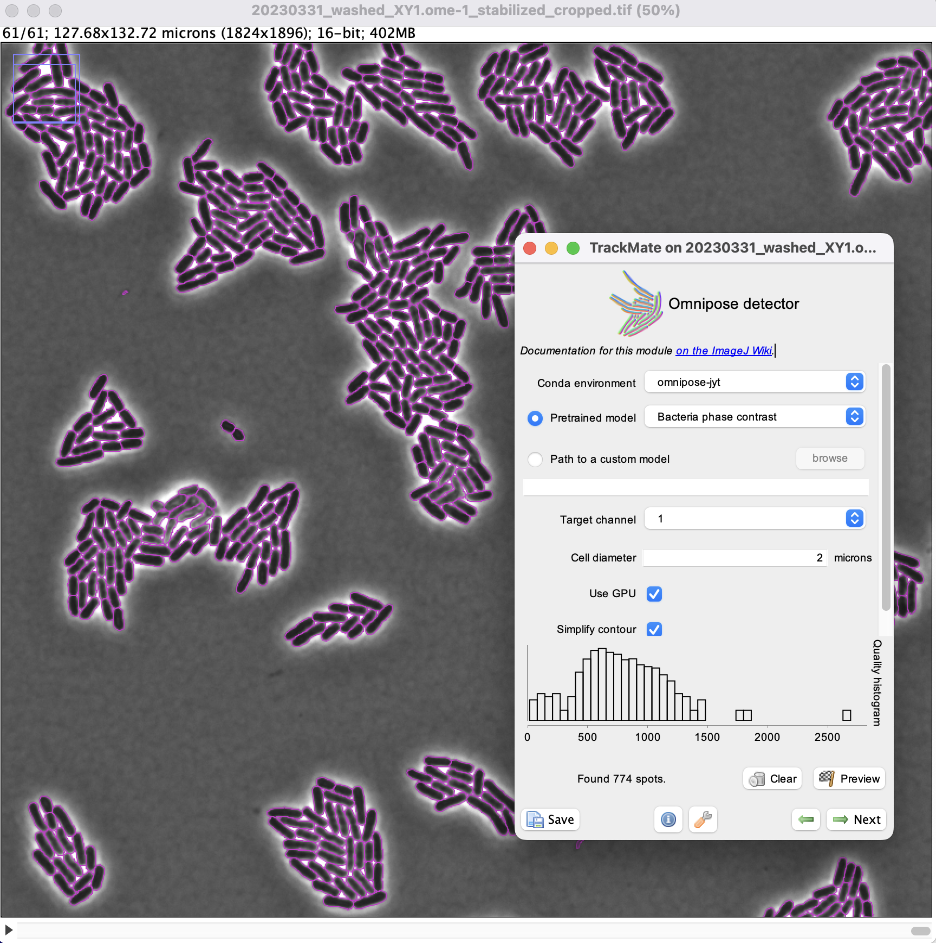Disable the Simplify contour option

pos(654,629)
